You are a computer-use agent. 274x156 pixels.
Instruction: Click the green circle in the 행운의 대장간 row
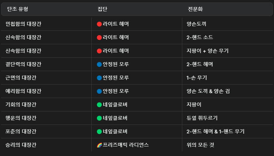tap(99, 118)
